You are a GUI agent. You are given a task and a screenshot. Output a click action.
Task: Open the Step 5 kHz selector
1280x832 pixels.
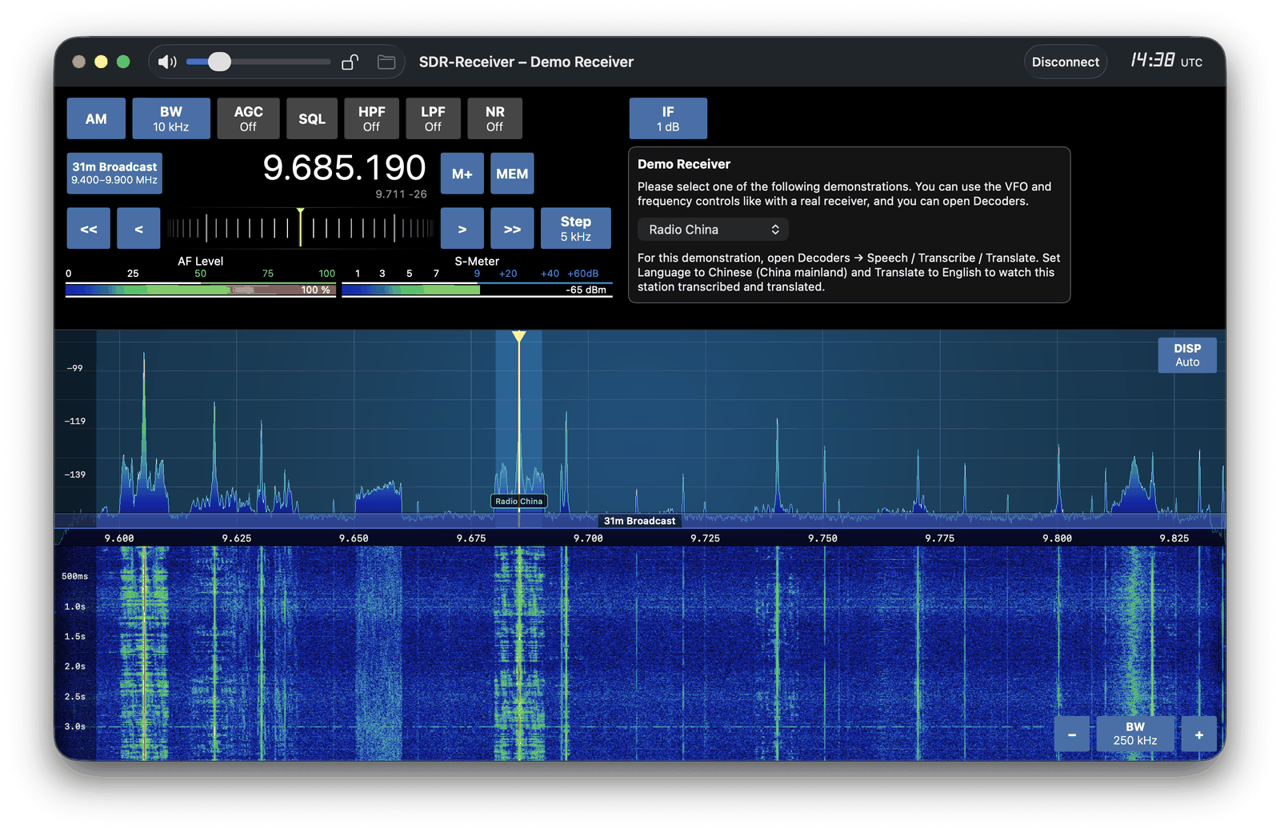pyautogui.click(x=576, y=229)
